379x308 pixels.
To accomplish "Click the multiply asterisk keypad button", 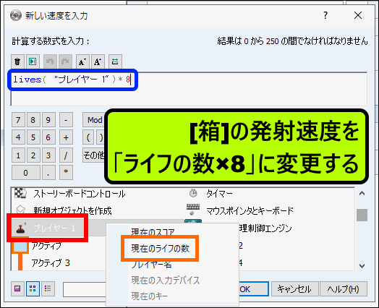I will click(x=66, y=172).
